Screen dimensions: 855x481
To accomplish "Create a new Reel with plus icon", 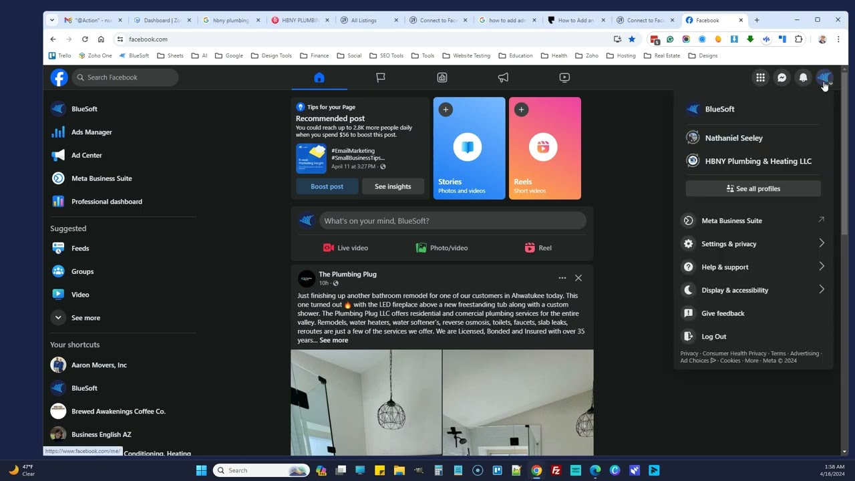I will (521, 110).
